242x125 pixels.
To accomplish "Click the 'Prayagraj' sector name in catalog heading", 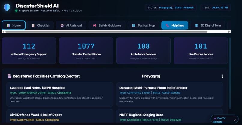I will pyautogui.click(x=151, y=76).
